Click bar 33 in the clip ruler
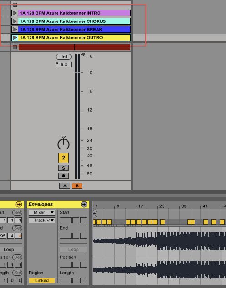The width and height of the screenshot is (226, 288). coord(184,206)
